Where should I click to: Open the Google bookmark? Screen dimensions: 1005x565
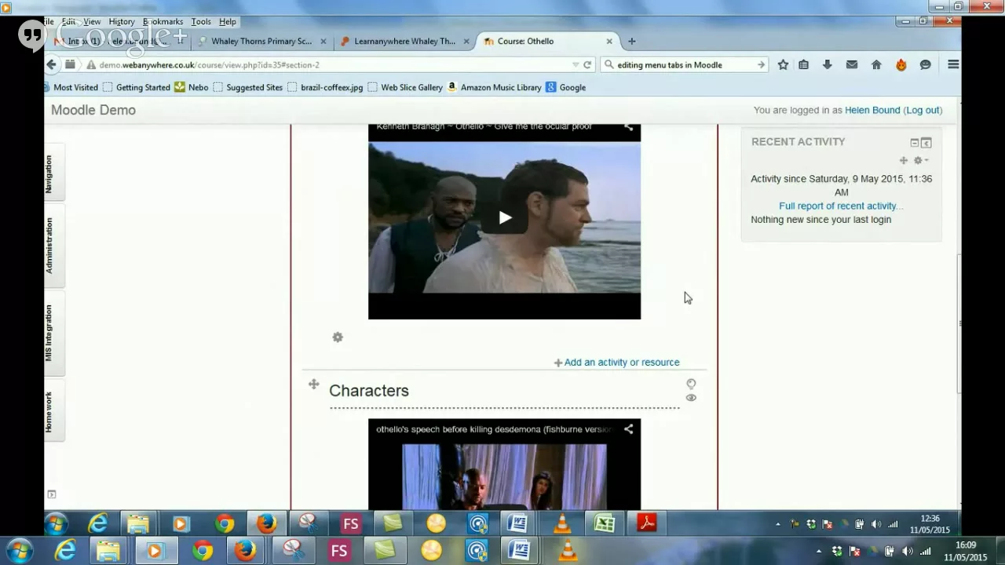click(x=566, y=88)
